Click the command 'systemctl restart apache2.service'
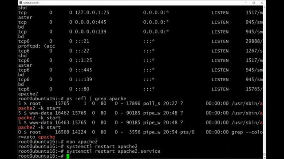The height and width of the screenshot is (159, 284). point(114,151)
